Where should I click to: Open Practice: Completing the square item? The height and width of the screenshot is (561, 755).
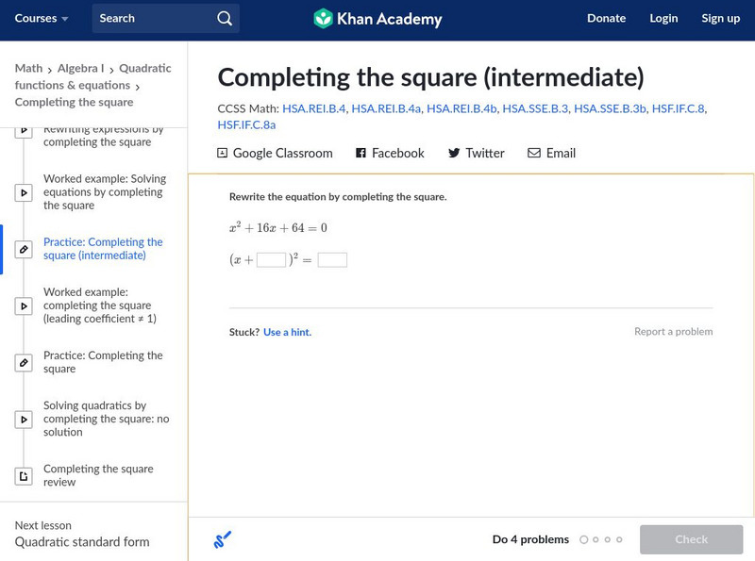tap(103, 362)
